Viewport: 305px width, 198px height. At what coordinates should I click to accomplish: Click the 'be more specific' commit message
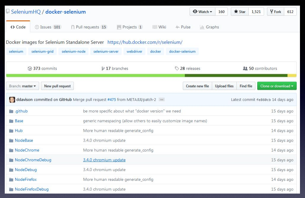point(132,111)
